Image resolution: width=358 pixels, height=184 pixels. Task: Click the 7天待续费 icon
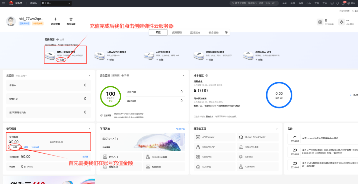click(320, 22)
